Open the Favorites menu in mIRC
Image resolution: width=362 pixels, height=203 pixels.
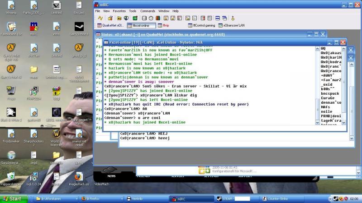click(119, 11)
